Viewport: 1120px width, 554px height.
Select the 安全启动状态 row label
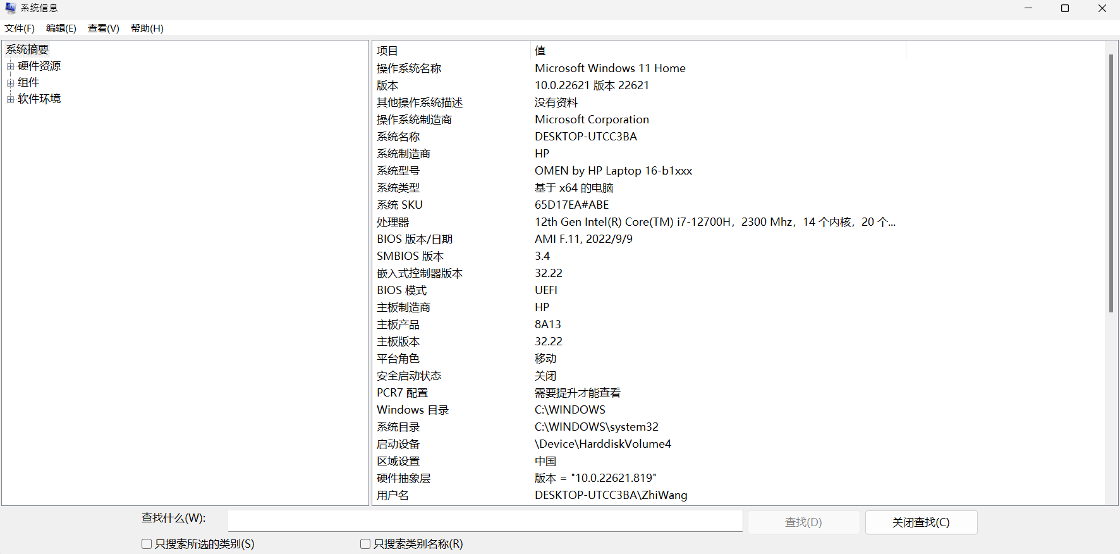click(x=409, y=376)
